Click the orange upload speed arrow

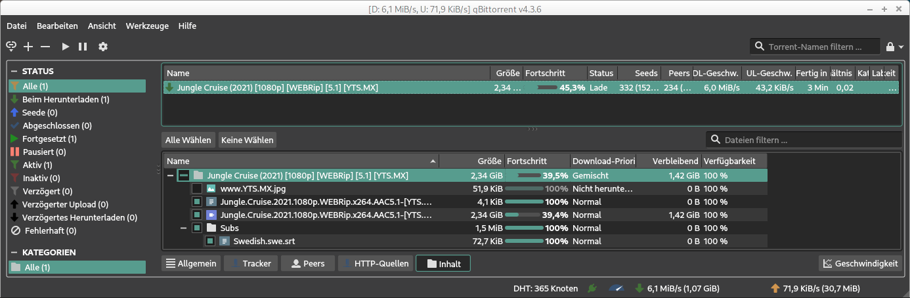pyautogui.click(x=775, y=288)
